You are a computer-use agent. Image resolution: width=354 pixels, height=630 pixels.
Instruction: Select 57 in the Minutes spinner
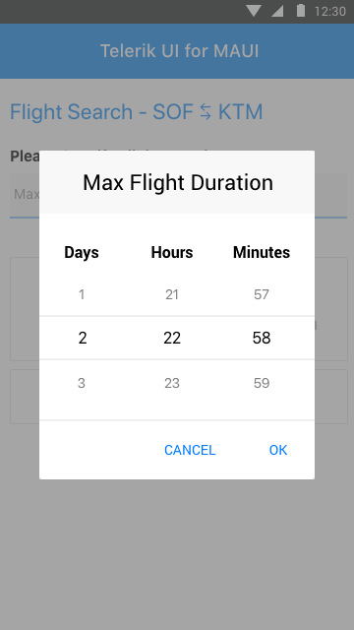tap(262, 294)
